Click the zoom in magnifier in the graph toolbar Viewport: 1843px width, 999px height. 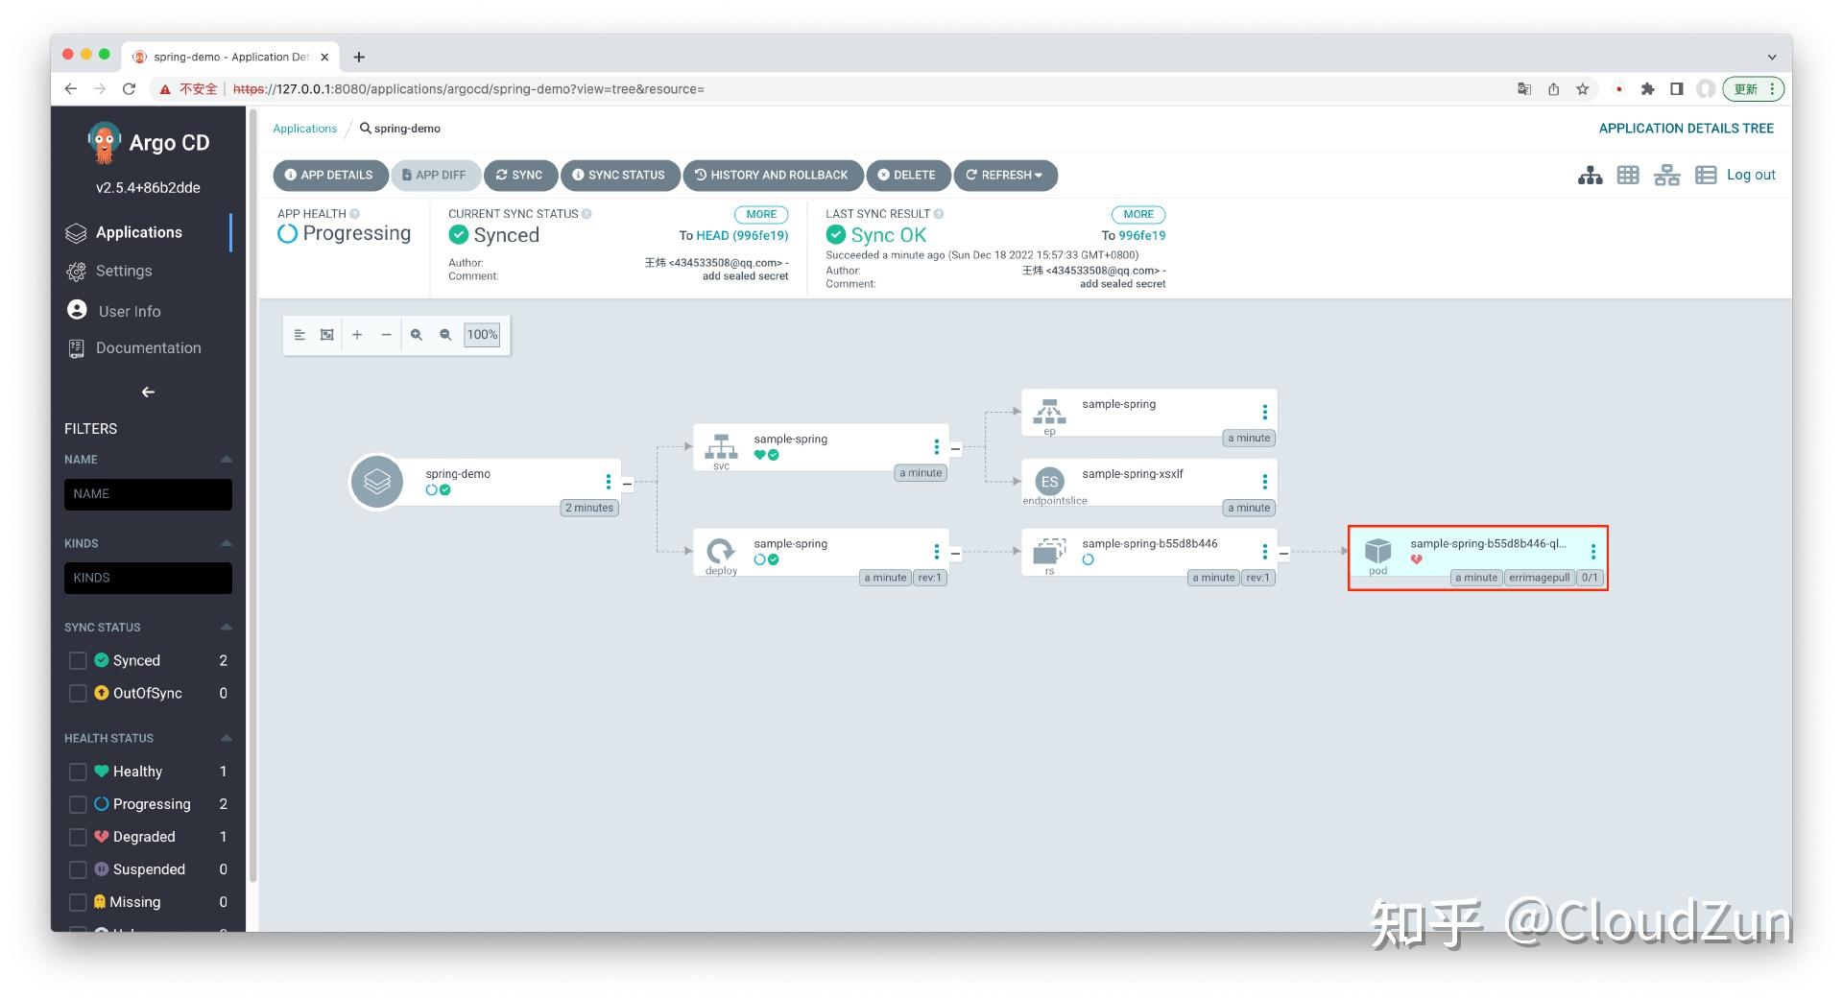point(417,334)
